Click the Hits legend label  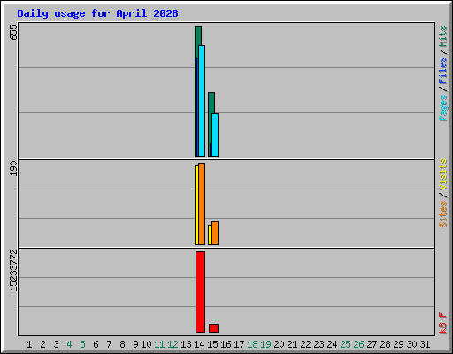[442, 36]
